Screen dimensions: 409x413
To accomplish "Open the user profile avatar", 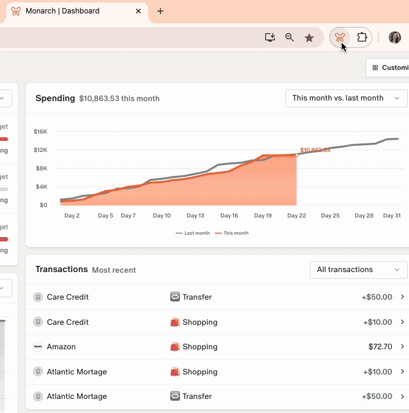I will pos(395,37).
